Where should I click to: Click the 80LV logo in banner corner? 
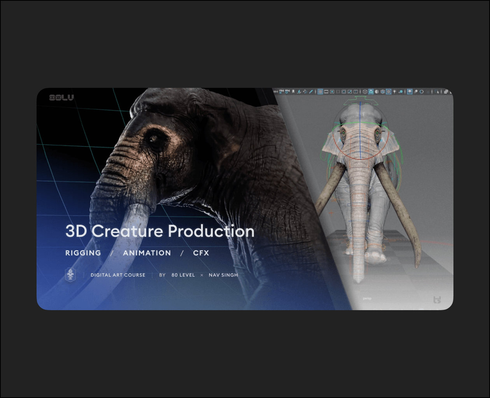(61, 98)
